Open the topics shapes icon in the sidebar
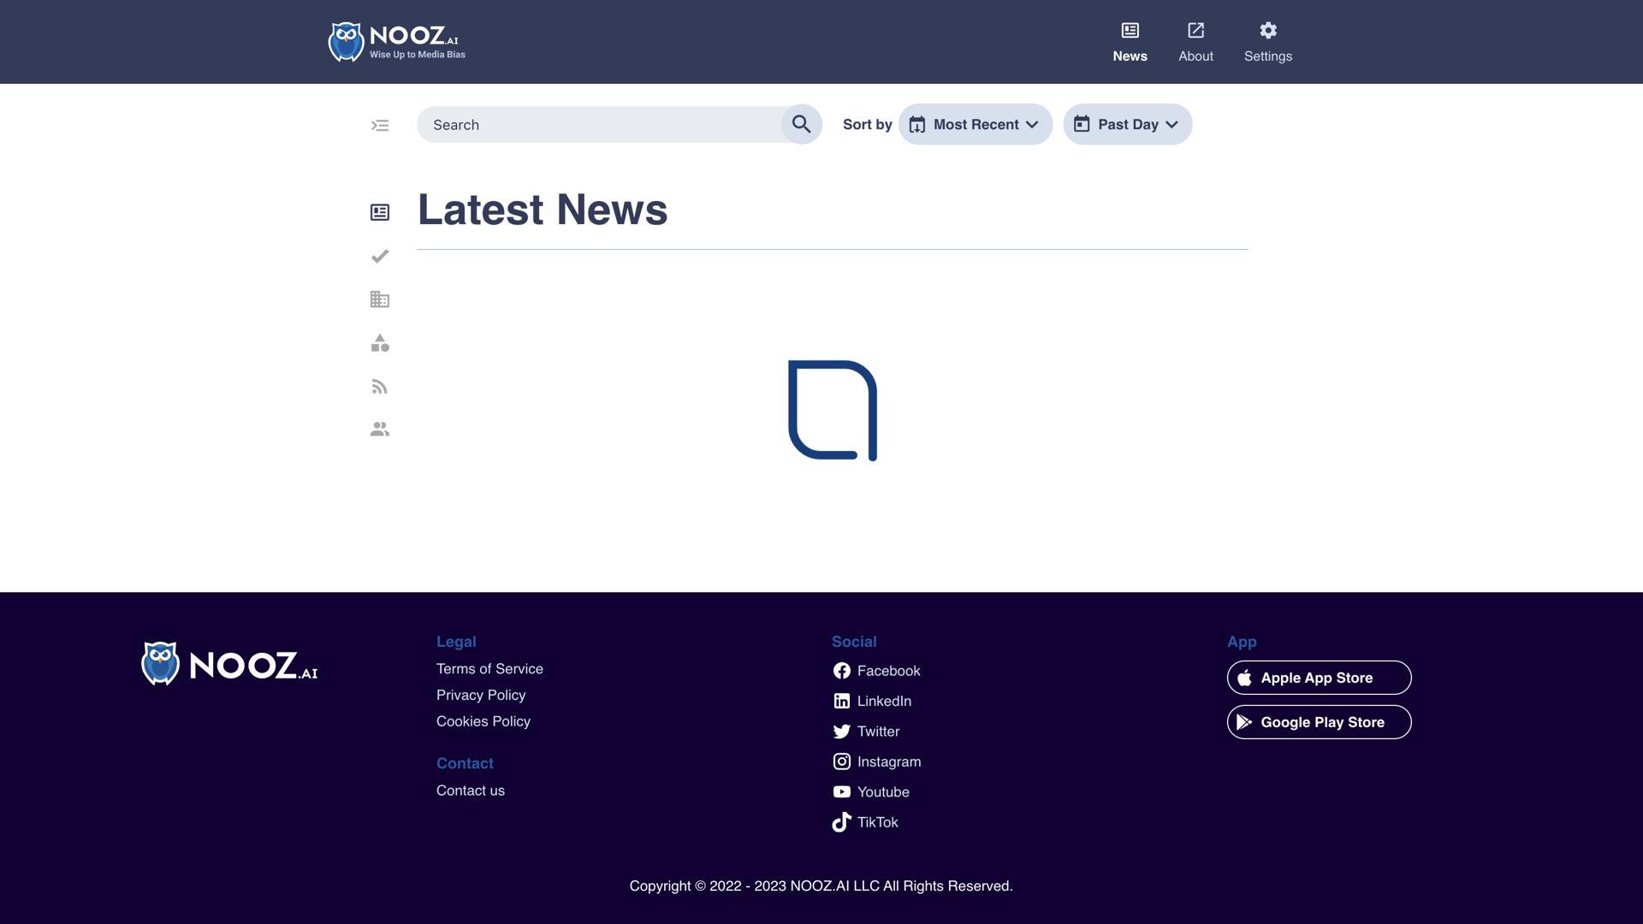Viewport: 1643px width, 924px height. [x=379, y=343]
